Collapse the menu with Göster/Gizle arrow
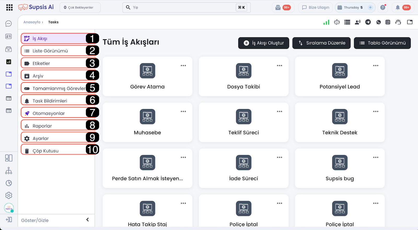Viewport: 418px width, 230px height. point(88,220)
